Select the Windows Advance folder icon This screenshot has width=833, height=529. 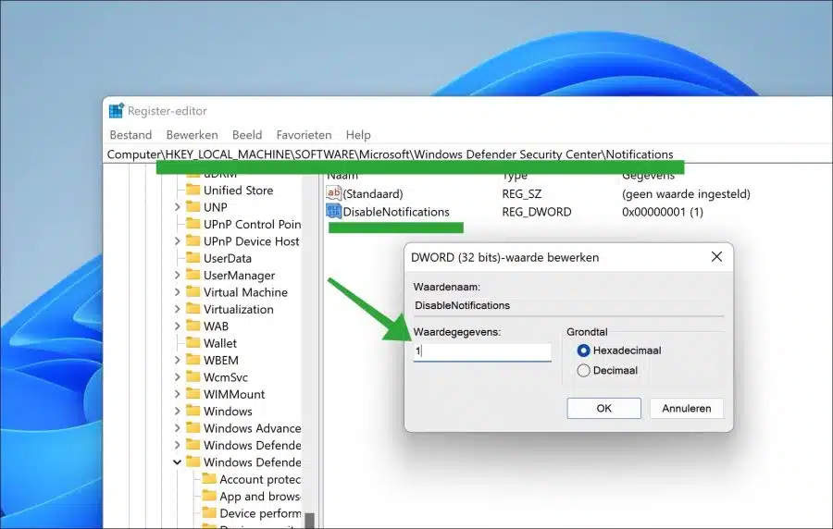[193, 427]
